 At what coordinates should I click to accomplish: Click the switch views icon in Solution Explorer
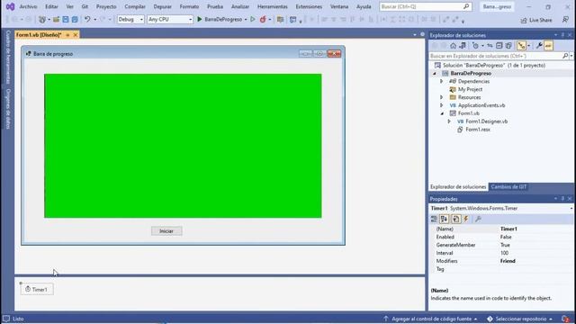pyautogui.click(x=463, y=46)
